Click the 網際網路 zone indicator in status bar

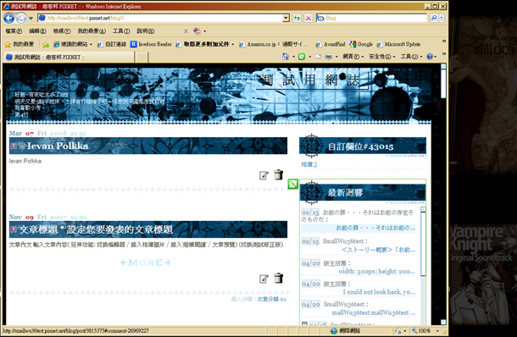click(346, 330)
